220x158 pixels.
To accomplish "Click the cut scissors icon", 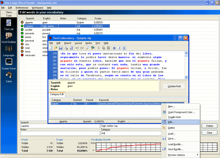I will [x=99, y=48].
